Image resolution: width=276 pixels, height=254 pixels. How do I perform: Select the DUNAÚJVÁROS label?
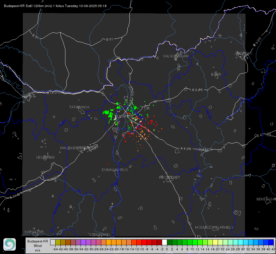pyautogui.click(x=115, y=170)
